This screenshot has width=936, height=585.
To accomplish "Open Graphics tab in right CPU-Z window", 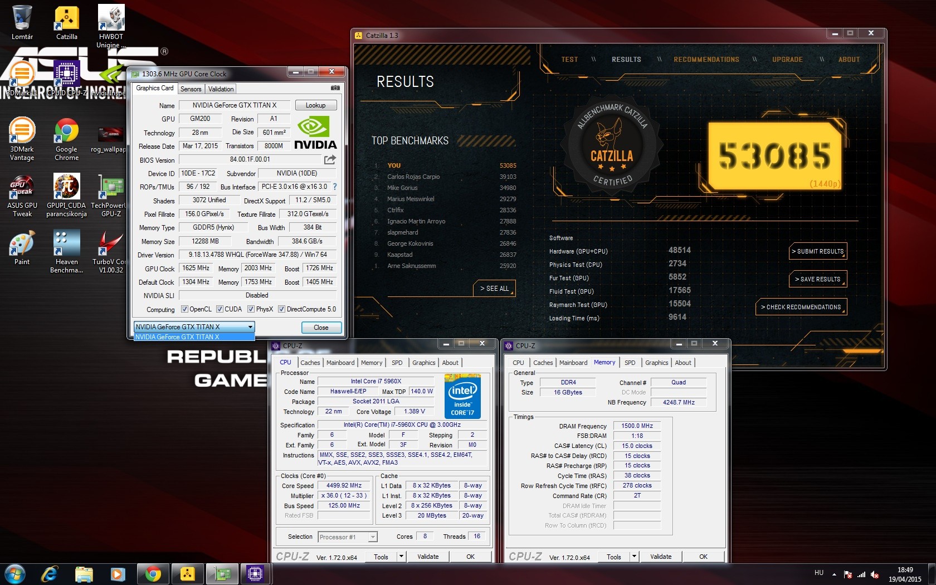I will (x=657, y=363).
